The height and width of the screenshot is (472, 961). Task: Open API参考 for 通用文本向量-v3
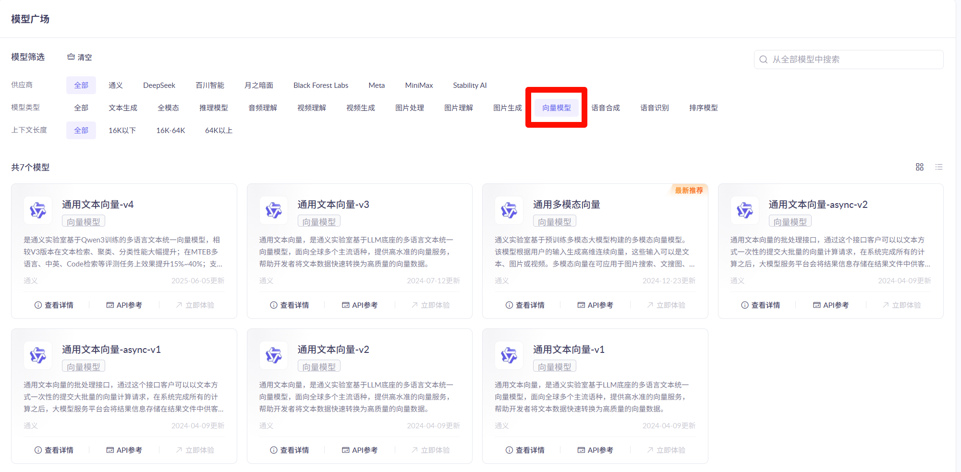(360, 305)
